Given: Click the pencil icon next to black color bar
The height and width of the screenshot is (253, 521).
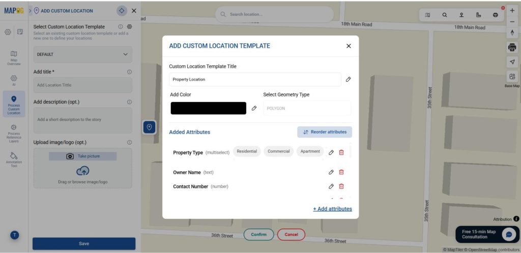Looking at the screenshot, I should [254, 108].
